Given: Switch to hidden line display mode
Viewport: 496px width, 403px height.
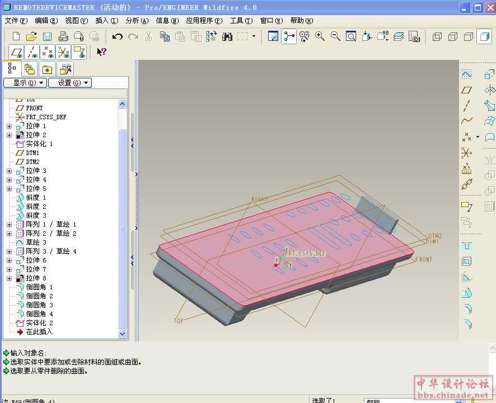Looking at the screenshot, I should point(453,36).
